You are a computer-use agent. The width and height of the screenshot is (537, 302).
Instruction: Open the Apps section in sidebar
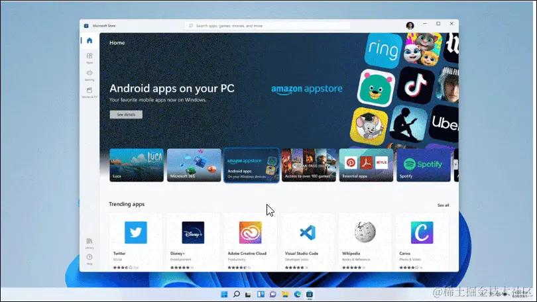pyautogui.click(x=89, y=58)
